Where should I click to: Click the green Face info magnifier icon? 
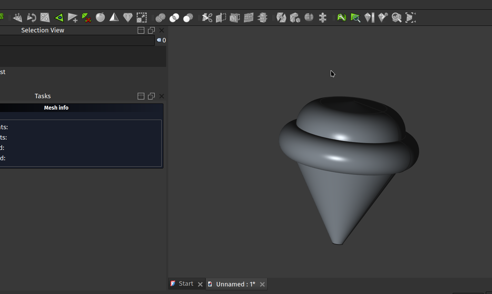pos(355,18)
